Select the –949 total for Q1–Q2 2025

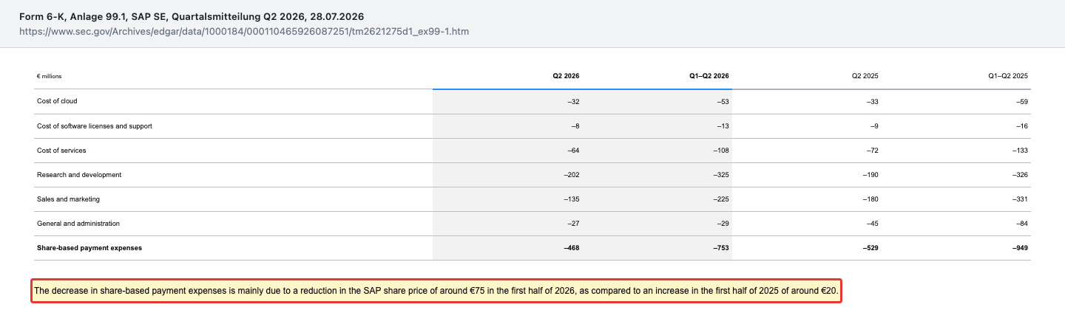click(1019, 248)
